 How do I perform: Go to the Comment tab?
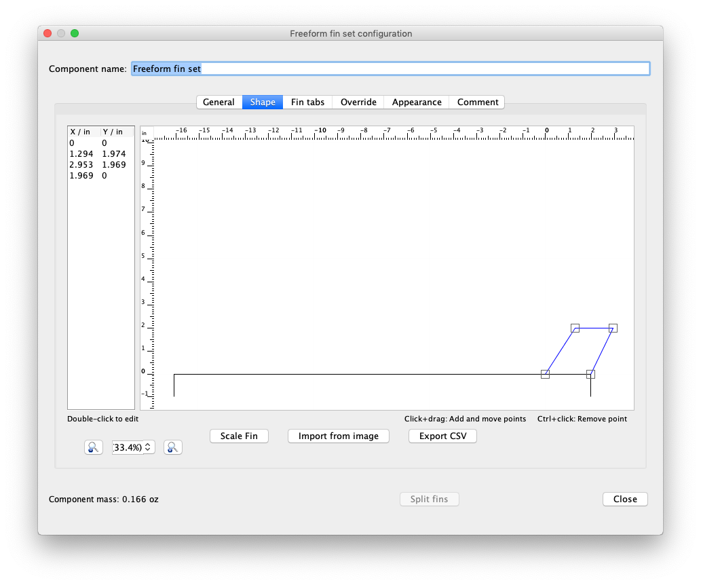point(477,102)
